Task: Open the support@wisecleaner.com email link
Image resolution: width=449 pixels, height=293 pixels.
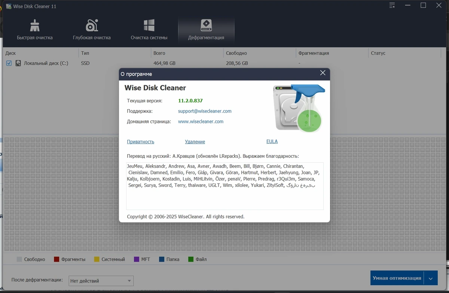Action: [x=205, y=111]
